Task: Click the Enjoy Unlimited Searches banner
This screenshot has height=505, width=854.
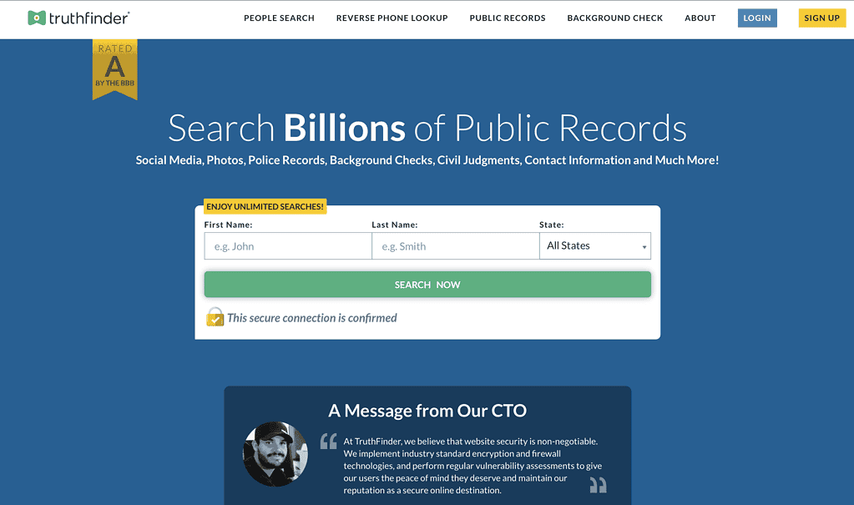Action: [265, 206]
